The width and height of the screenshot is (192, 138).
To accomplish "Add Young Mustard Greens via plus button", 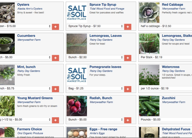I will (x=55, y=120).
